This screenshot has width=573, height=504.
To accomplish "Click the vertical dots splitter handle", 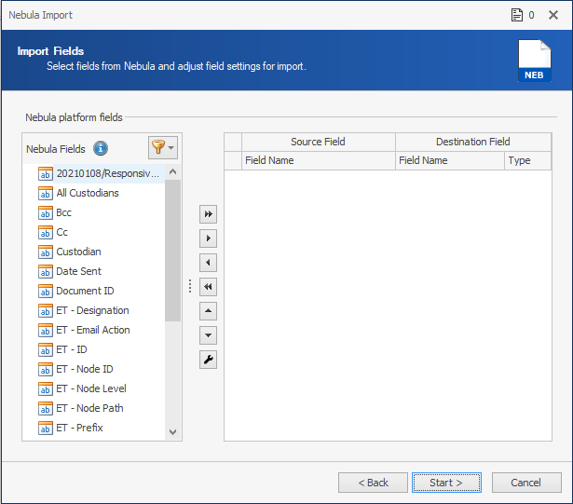I will point(190,286).
